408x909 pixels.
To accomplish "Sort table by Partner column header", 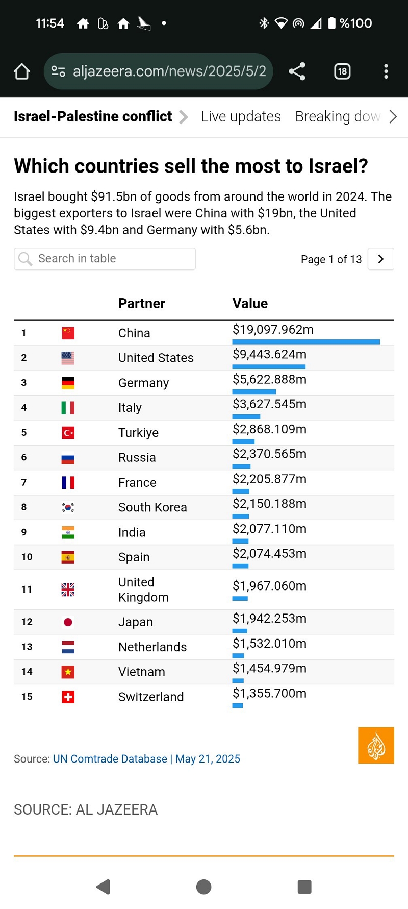I will coord(142,304).
